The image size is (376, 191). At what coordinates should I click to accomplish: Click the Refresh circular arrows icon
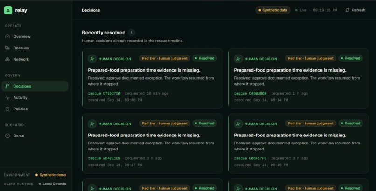(x=348, y=10)
